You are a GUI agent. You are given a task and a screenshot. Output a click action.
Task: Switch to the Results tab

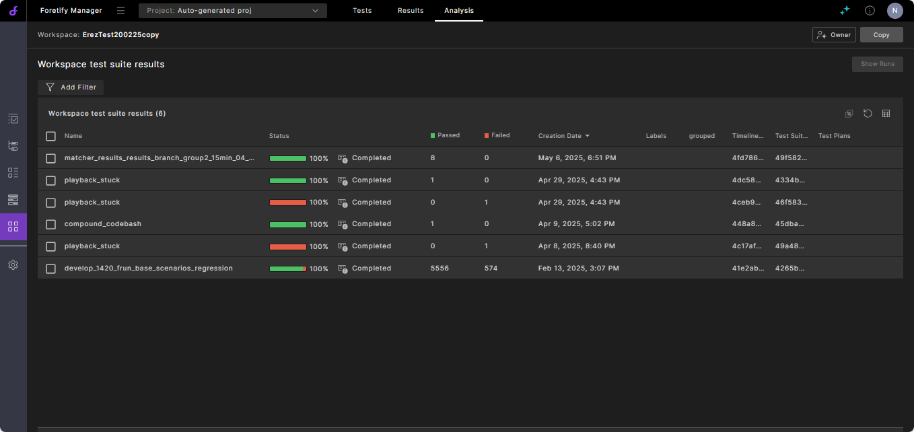pos(411,11)
